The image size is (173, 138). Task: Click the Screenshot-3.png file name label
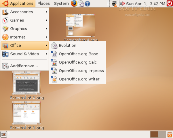coord(27,127)
